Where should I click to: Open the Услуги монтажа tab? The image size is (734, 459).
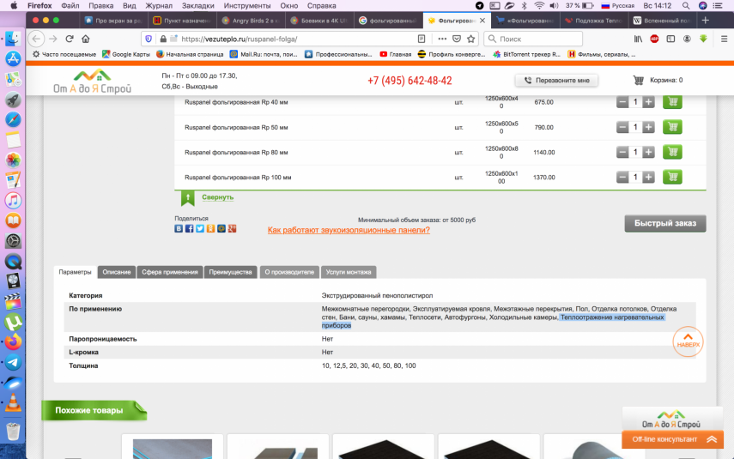tap(349, 272)
